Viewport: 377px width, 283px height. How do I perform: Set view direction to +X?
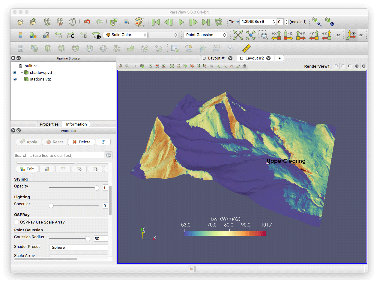pos(276,35)
